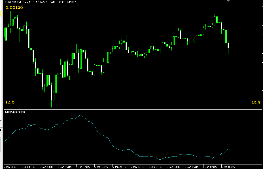
Task: Click the 5 Jan 23:15 time label
Action: [137, 167]
